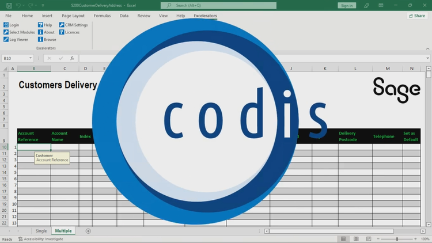
Task: Click the Undo icon
Action: [18, 5]
